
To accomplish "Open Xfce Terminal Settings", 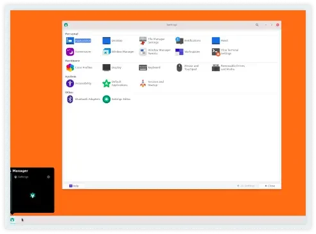I will pyautogui.click(x=225, y=52).
